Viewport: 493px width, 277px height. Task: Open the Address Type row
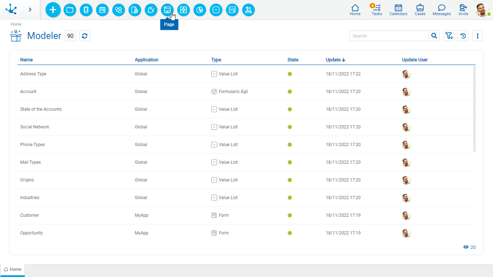[246, 74]
